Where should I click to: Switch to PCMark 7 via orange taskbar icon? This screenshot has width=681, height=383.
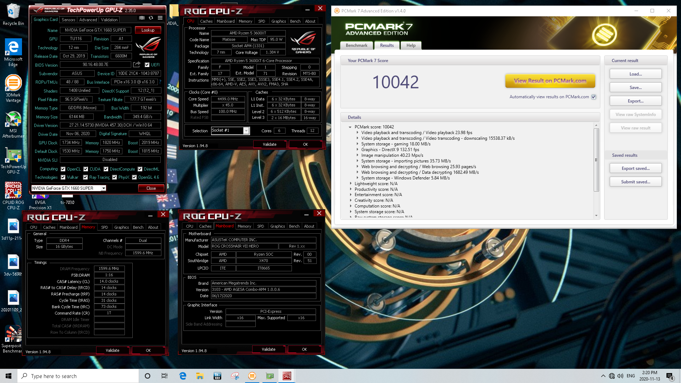pos(252,376)
